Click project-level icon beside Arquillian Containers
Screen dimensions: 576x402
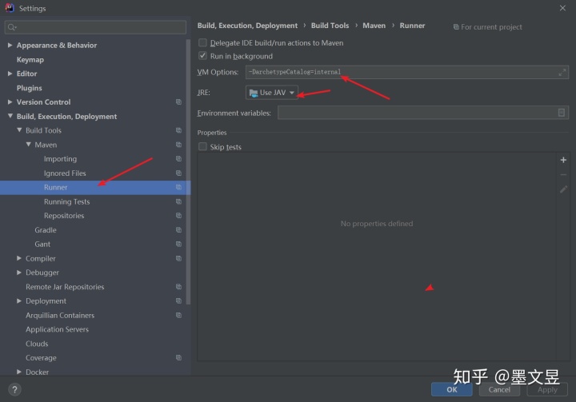click(x=178, y=316)
